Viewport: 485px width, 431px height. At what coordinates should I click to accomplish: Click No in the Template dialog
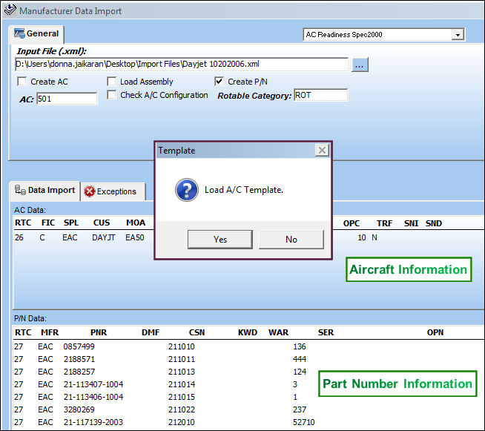point(291,239)
